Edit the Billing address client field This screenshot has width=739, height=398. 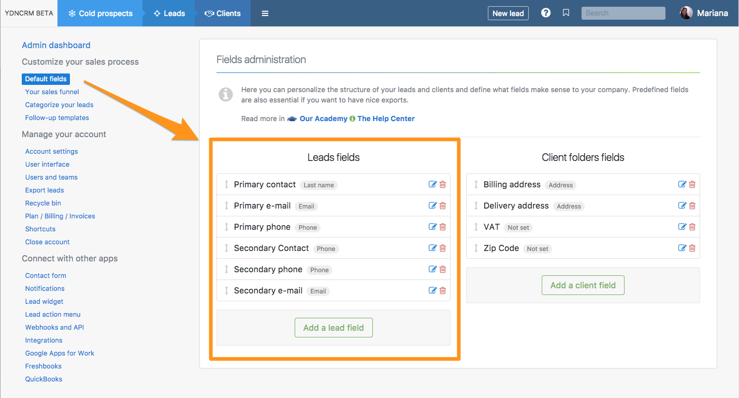click(682, 185)
